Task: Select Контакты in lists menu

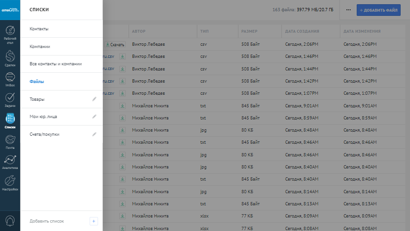Action: [39, 29]
